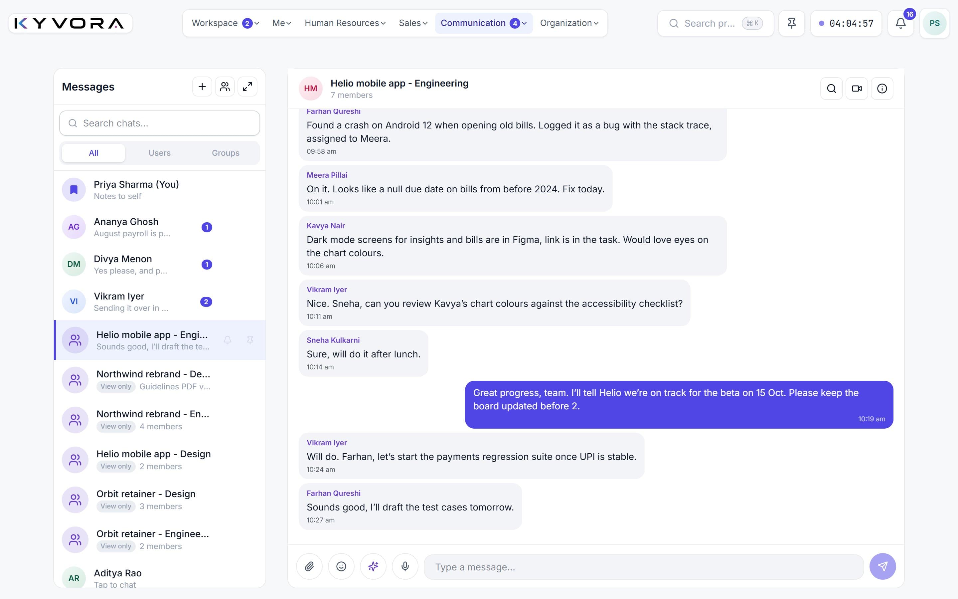Open Helio mobile app - Design chat
The width and height of the screenshot is (958, 599).
[x=160, y=460]
